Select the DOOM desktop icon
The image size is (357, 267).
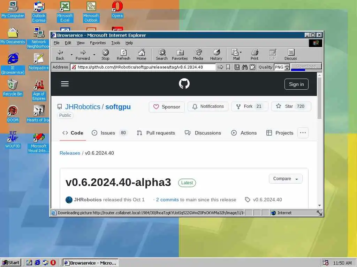[13, 114]
